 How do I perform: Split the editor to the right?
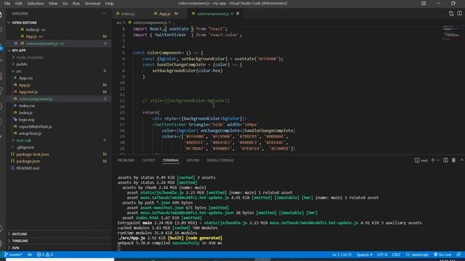[x=459, y=14]
